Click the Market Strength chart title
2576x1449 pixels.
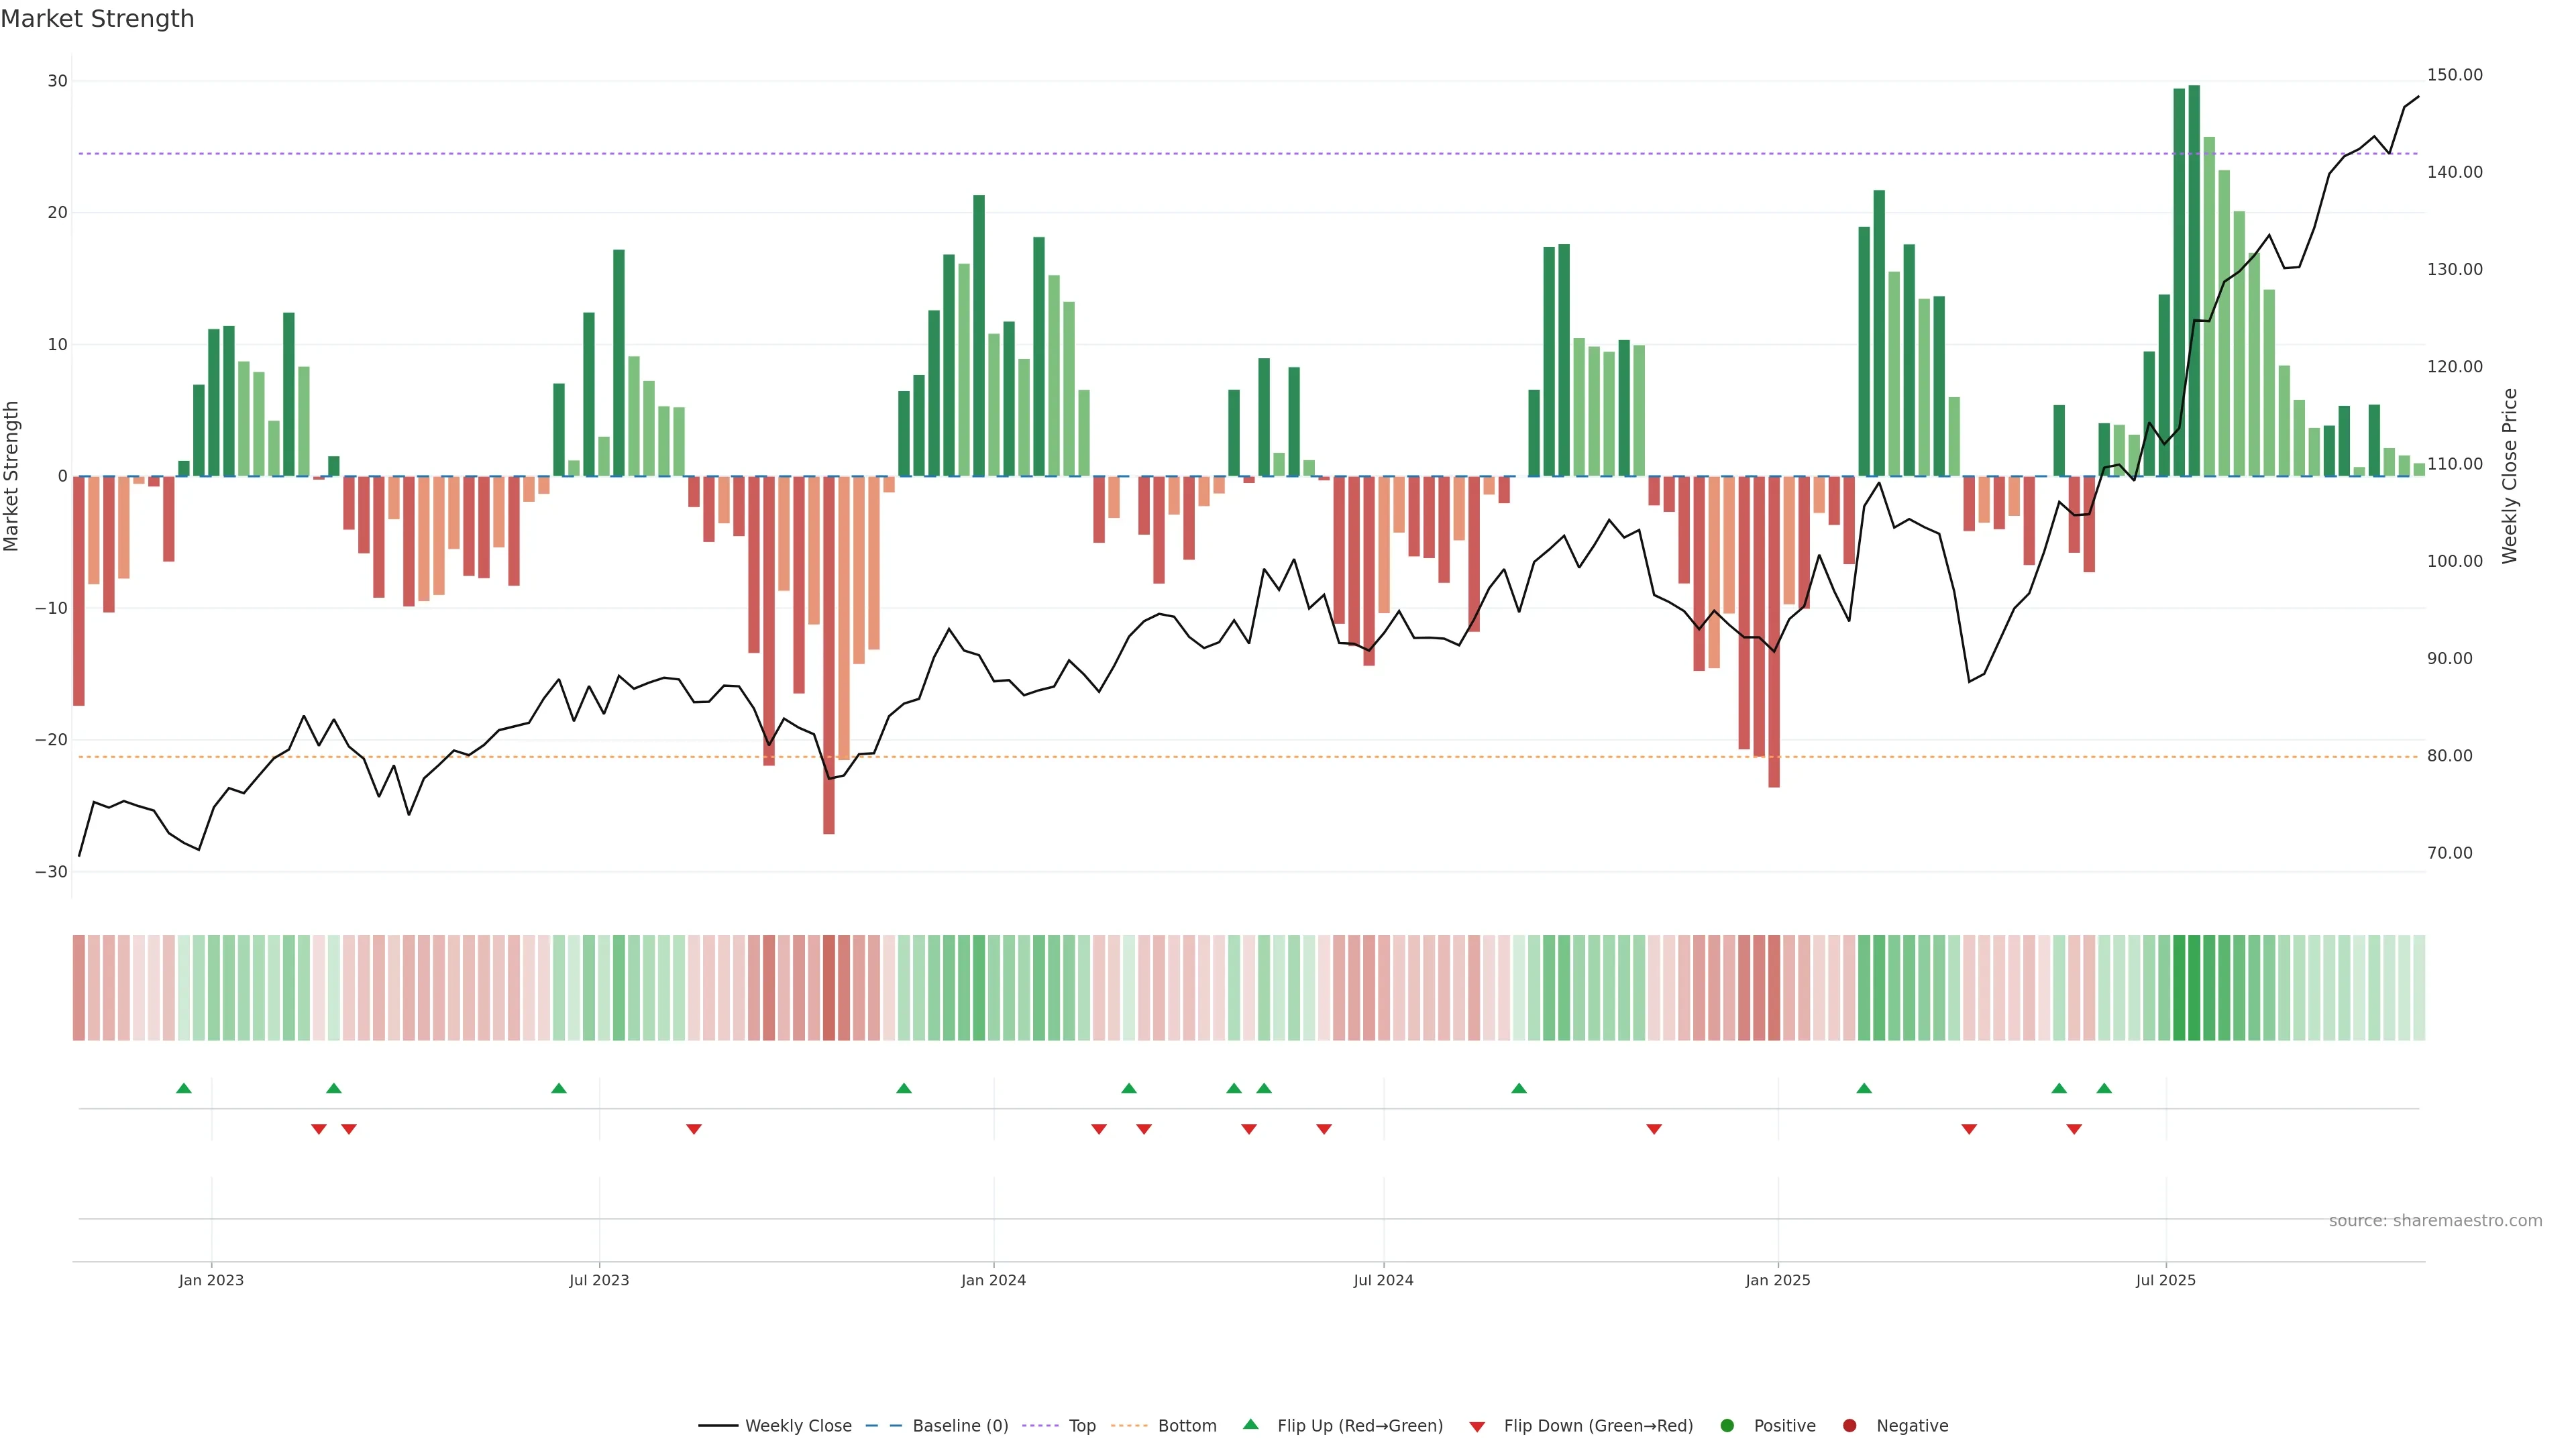[x=97, y=19]
